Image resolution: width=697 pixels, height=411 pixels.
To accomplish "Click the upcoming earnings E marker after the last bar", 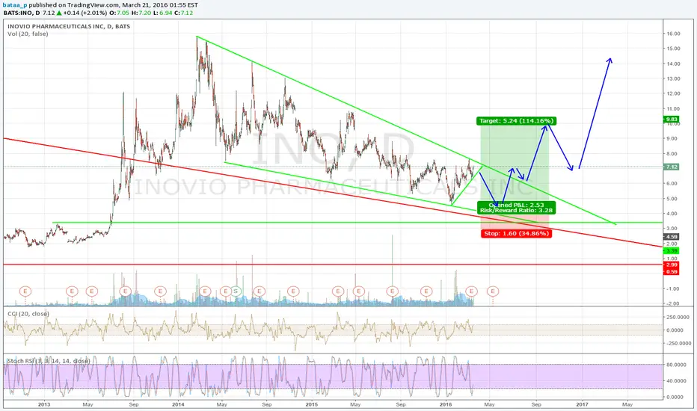I will click(x=493, y=291).
